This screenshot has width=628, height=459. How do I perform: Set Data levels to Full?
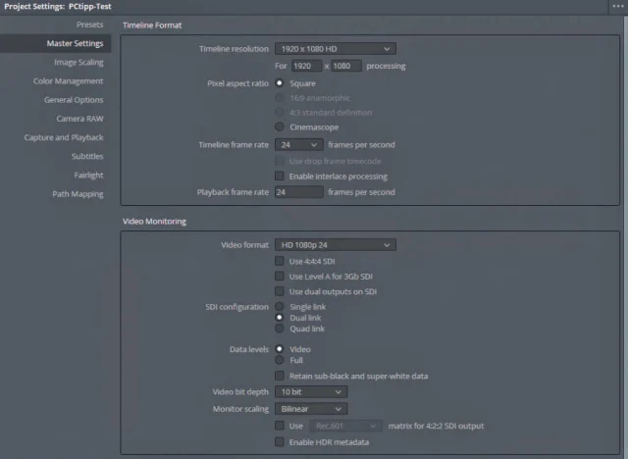point(280,360)
